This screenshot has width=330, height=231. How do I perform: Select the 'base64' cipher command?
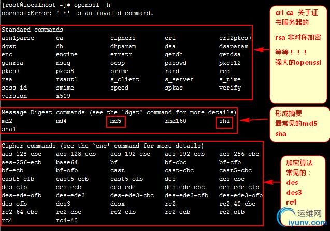67,162
